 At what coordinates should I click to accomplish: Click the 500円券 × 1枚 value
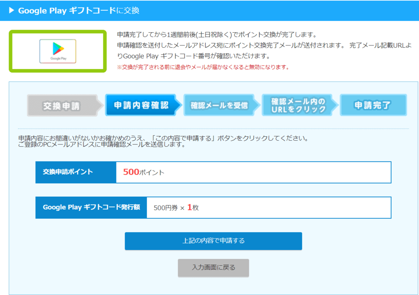coord(176,208)
